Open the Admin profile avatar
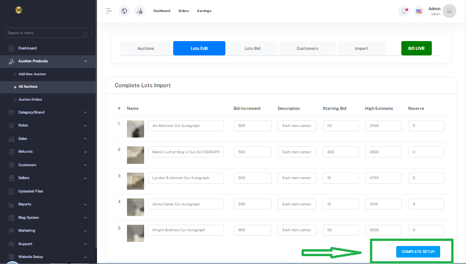466x264 pixels. pos(449,11)
